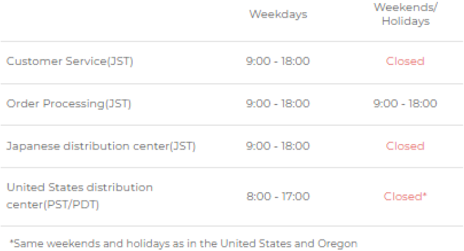Click Customer Service weekday hours 9:00 - 18:00
Screen dimensions: 464x251
(278, 61)
